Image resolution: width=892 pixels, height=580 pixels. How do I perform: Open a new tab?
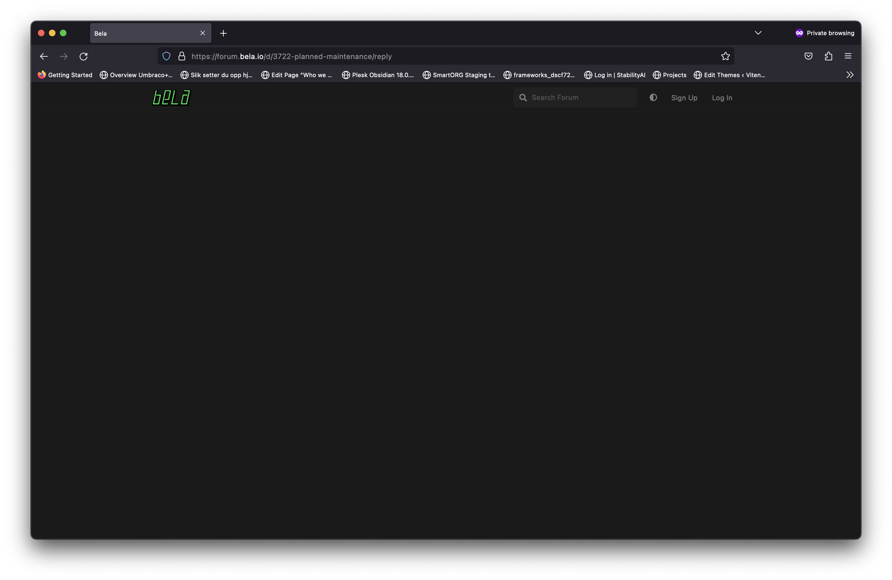pos(223,33)
